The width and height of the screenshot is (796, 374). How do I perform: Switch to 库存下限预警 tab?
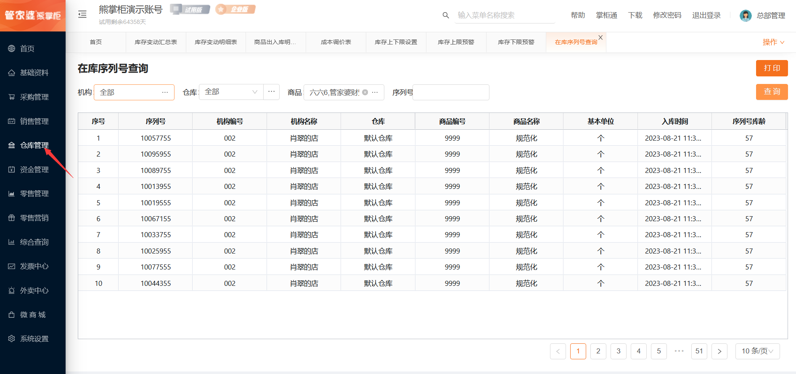pyautogui.click(x=516, y=42)
